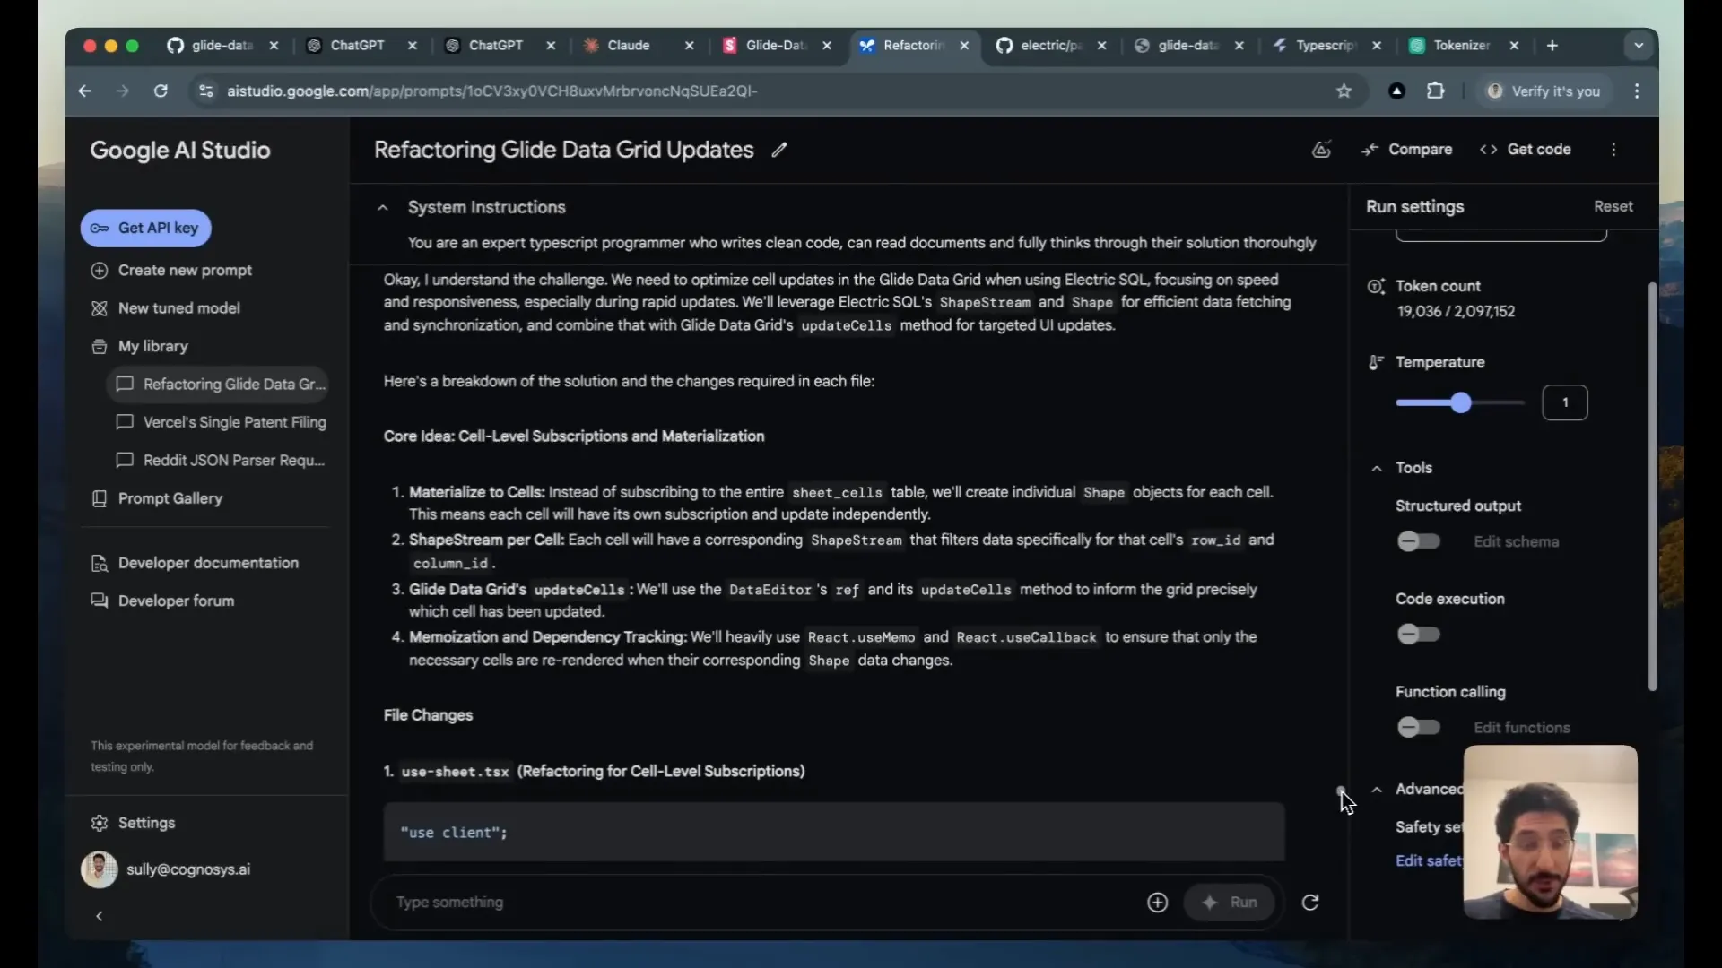Click the address bar URL

click(491, 91)
